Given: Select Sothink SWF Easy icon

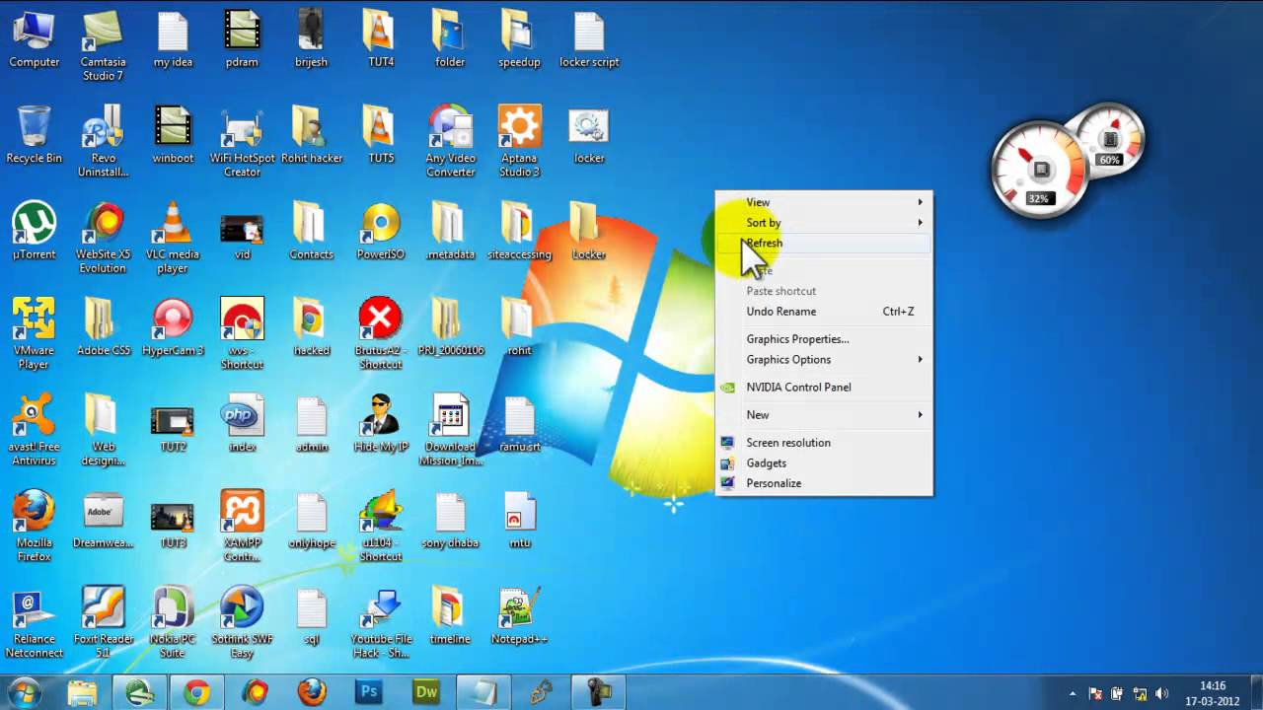Looking at the screenshot, I should click(x=242, y=623).
